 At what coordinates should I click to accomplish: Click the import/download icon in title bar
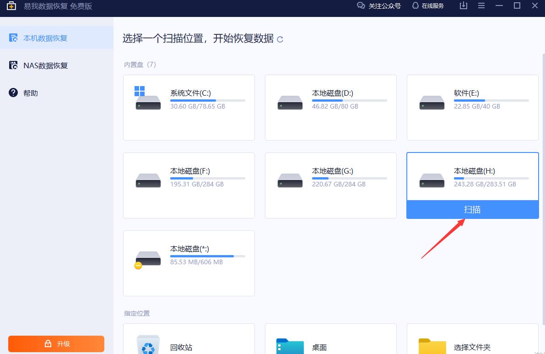click(464, 5)
